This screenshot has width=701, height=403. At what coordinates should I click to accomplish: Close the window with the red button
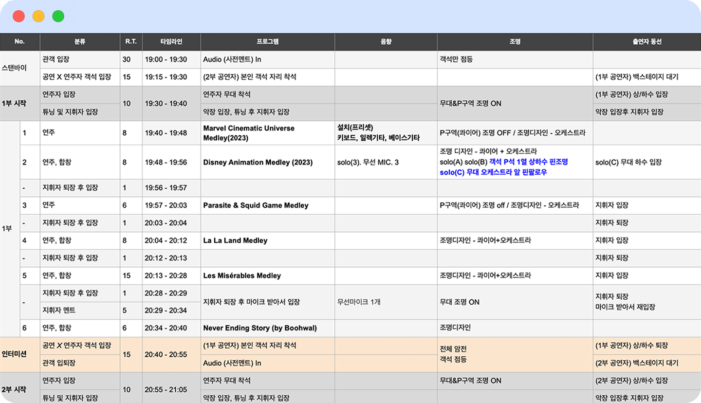19,16
